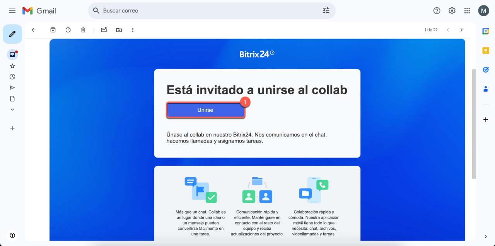The width and height of the screenshot is (495, 246).
Task: Open Google Contacts side panel
Action: point(486,89)
